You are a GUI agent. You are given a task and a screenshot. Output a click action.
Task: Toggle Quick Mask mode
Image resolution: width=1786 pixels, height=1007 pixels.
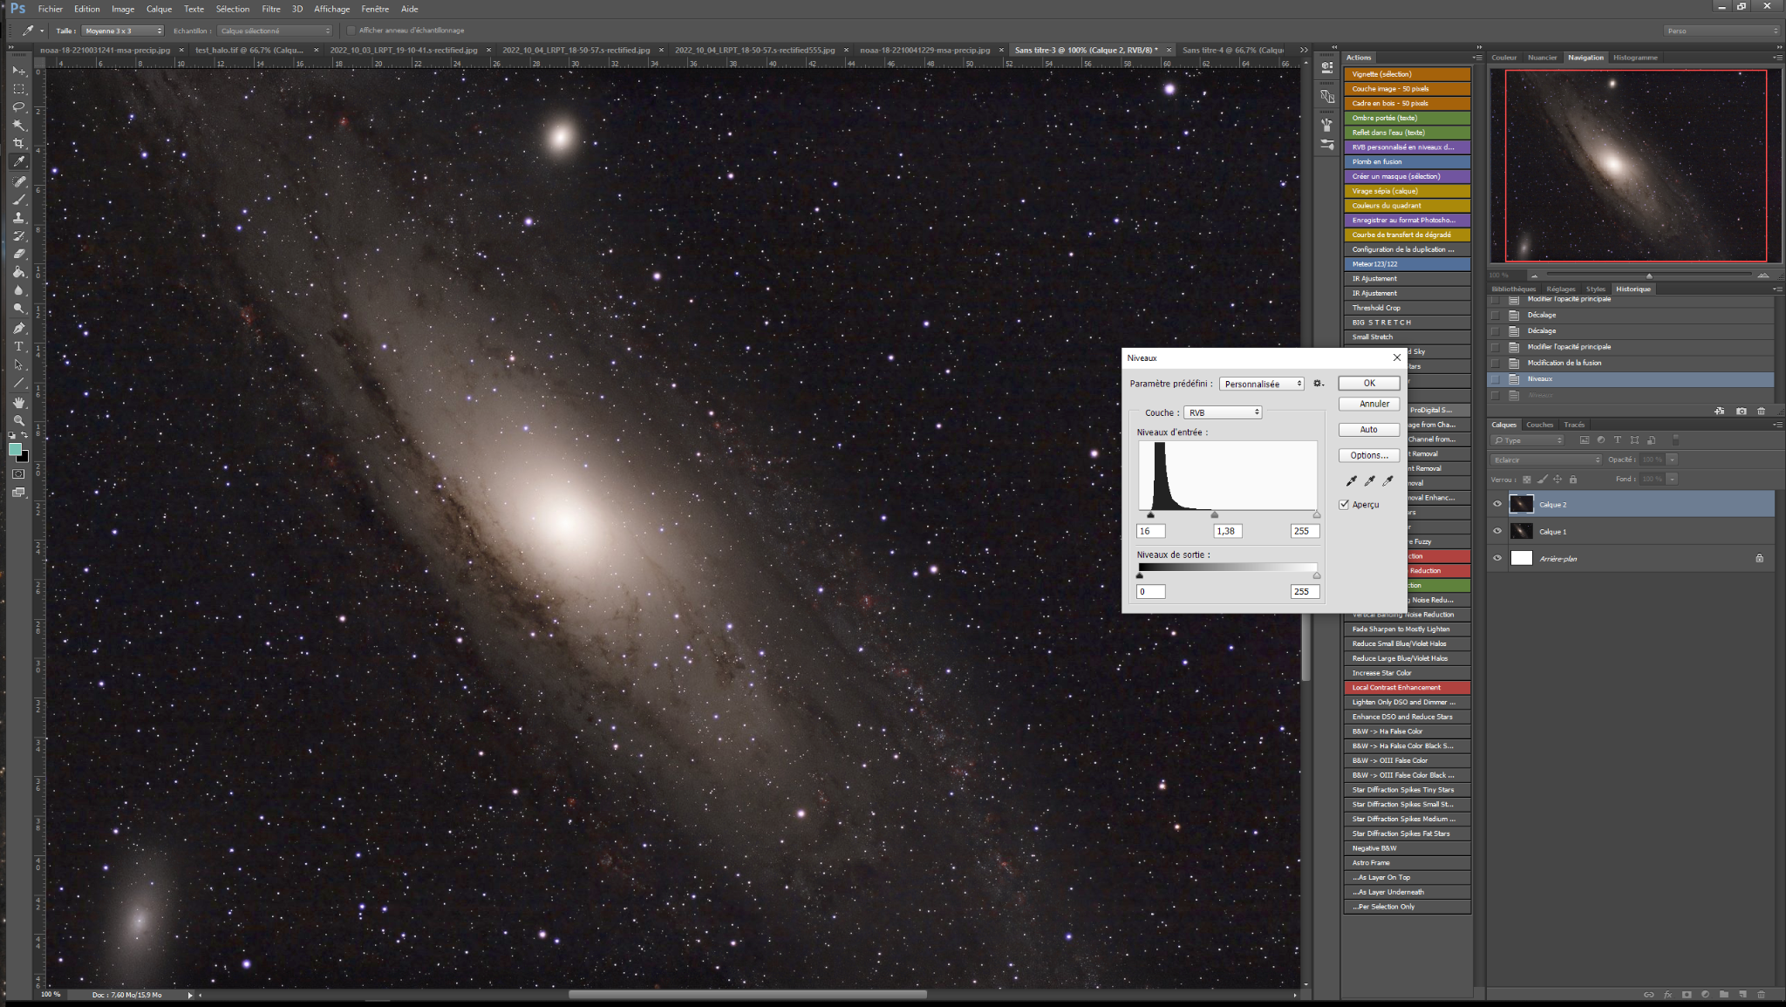tap(18, 474)
